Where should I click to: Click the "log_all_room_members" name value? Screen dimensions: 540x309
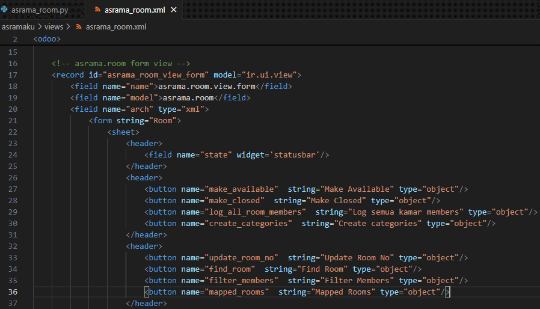[x=255, y=212]
